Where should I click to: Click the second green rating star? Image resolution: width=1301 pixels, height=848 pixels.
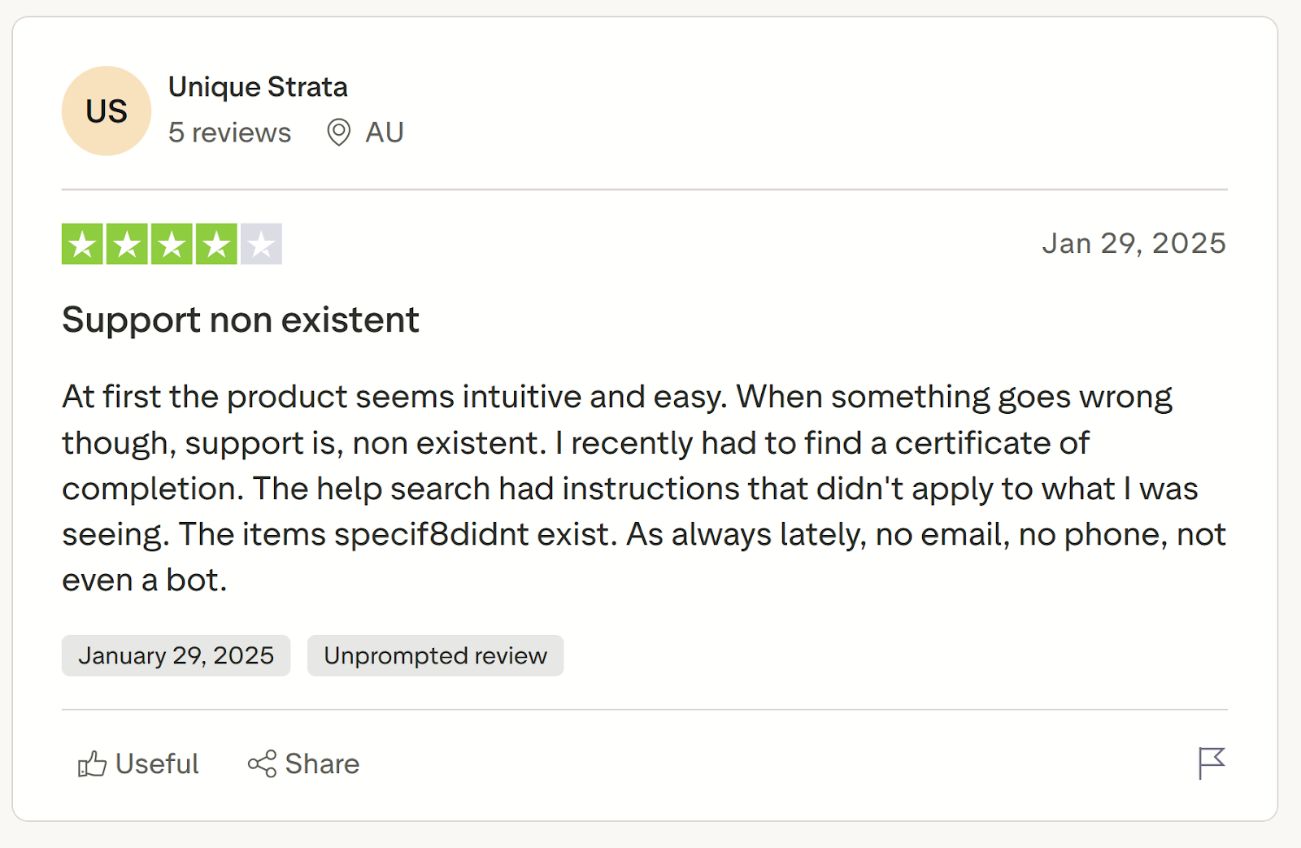[127, 244]
